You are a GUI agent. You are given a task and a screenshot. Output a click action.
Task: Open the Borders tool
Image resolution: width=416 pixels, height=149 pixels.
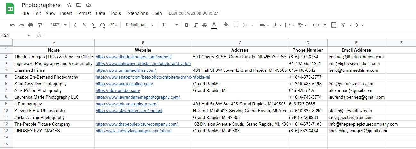(236, 25)
